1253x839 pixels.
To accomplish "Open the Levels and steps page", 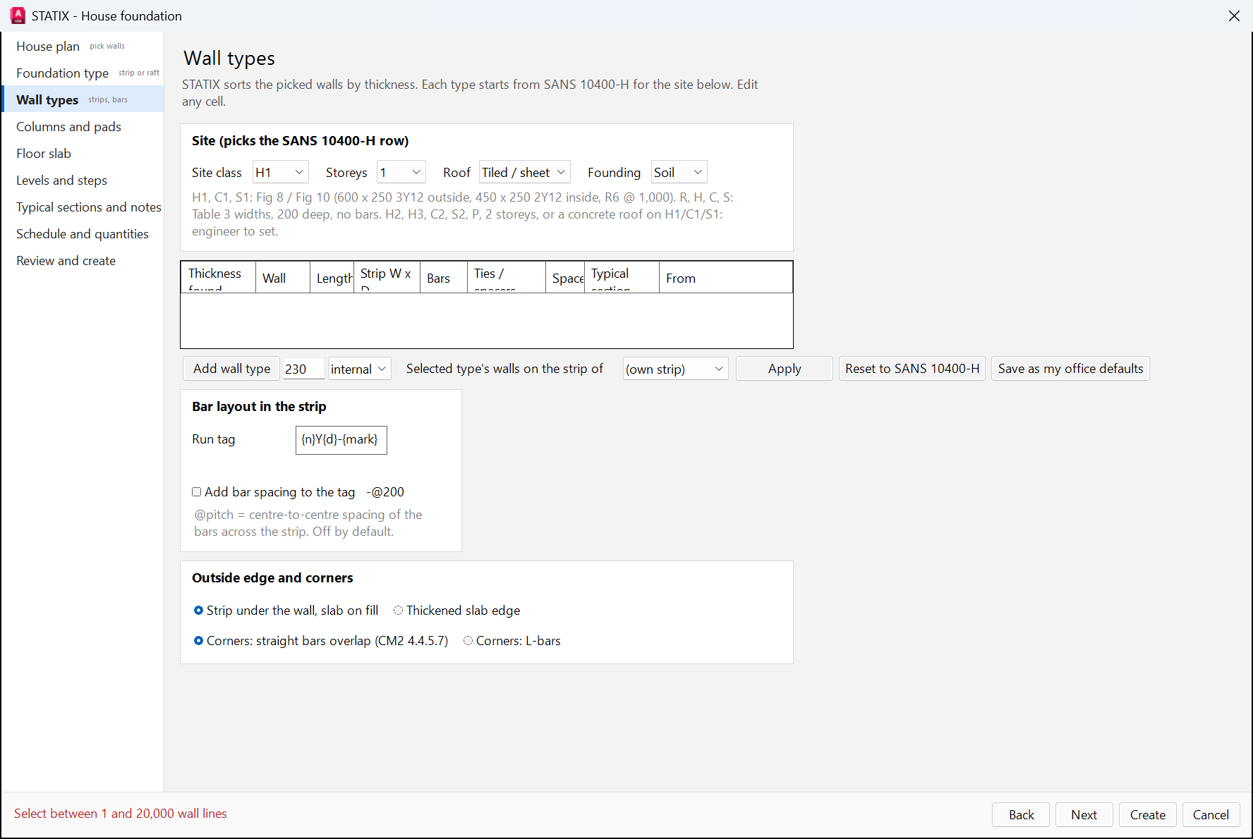I will point(83,180).
